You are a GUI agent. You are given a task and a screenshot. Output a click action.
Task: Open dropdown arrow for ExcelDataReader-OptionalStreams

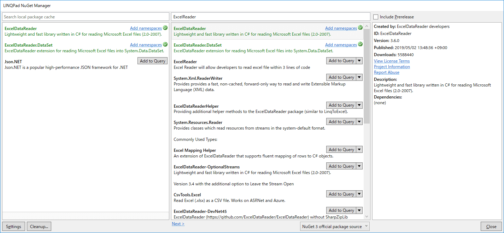359,166
